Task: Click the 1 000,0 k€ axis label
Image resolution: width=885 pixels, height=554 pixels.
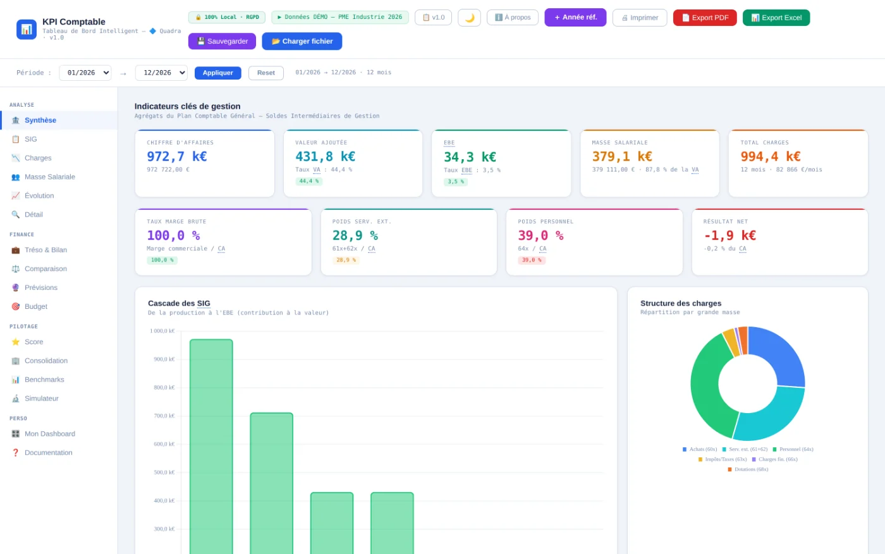Action: click(162, 331)
